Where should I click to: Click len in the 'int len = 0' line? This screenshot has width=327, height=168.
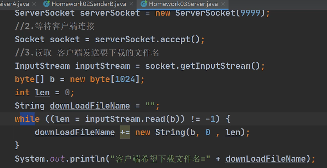pyautogui.click(x=42, y=92)
